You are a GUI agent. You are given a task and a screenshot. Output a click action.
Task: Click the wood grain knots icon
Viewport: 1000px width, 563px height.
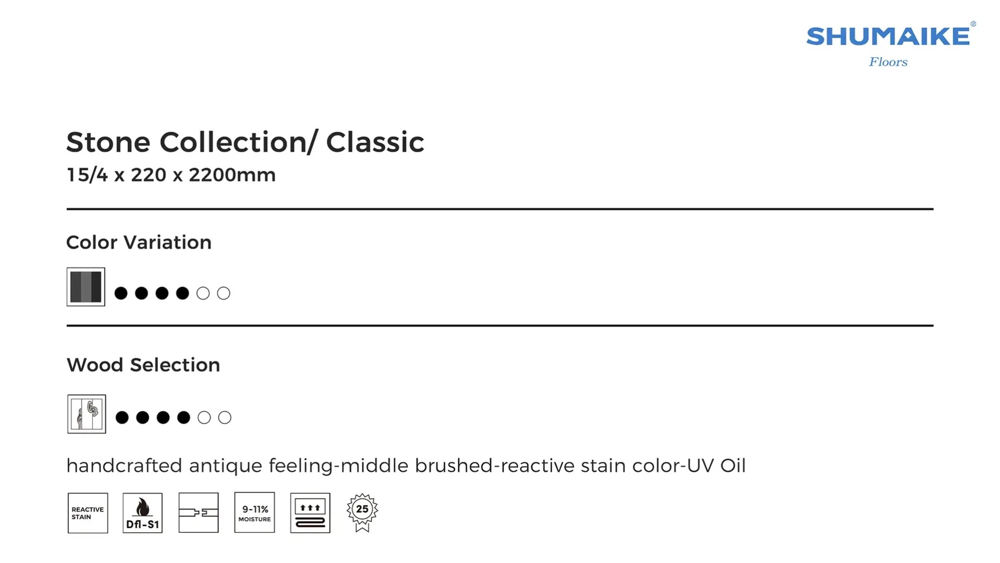(x=87, y=414)
